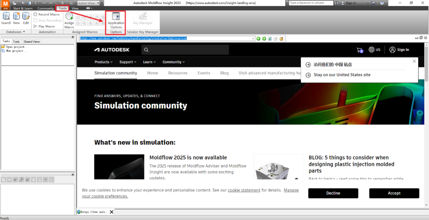Toggle the Stop Recording checkbox
429x220 pixels.
click(35, 20)
